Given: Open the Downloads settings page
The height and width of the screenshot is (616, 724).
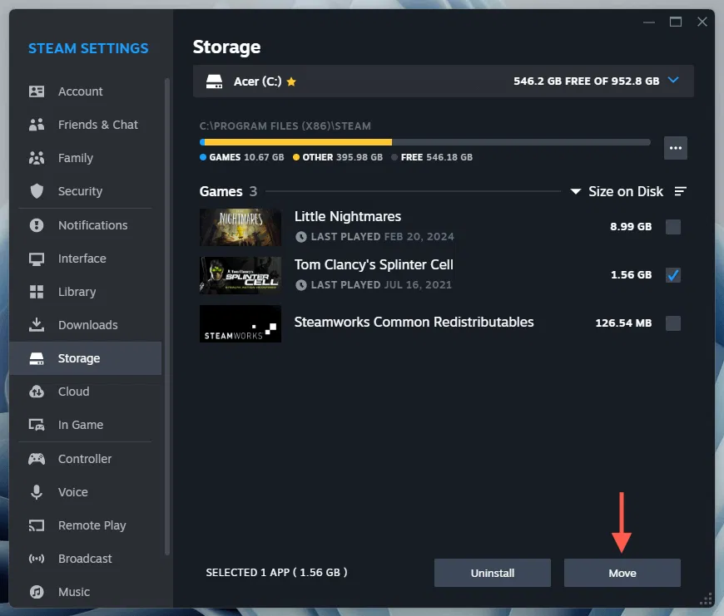Looking at the screenshot, I should [86, 325].
